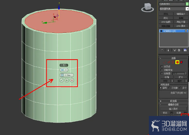Viewport: 189px width, 135px height.
Task: Click the 按角度 value field showing 45.0
Action: pyautogui.click(x=178, y=73)
